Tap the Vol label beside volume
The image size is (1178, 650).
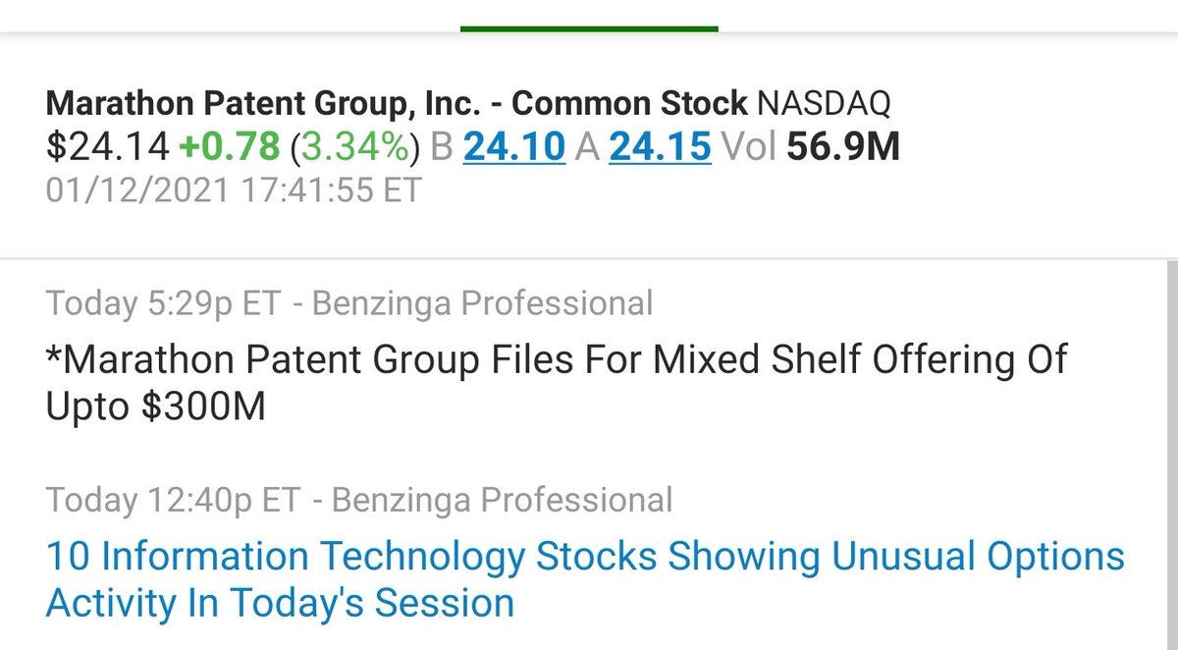[749, 146]
